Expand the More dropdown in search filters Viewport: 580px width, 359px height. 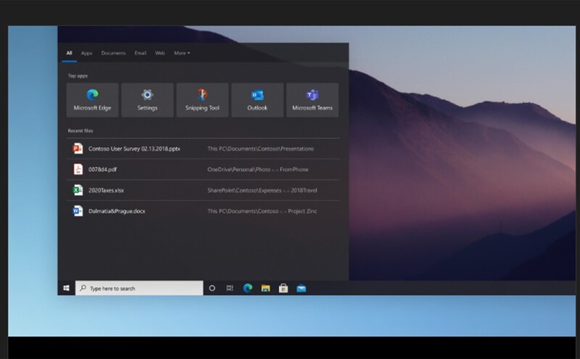pyautogui.click(x=182, y=53)
